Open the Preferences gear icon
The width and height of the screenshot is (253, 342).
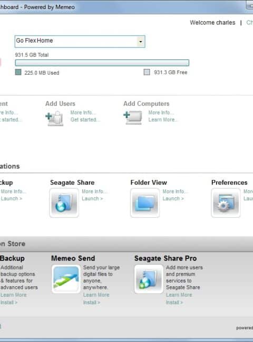pos(226,203)
